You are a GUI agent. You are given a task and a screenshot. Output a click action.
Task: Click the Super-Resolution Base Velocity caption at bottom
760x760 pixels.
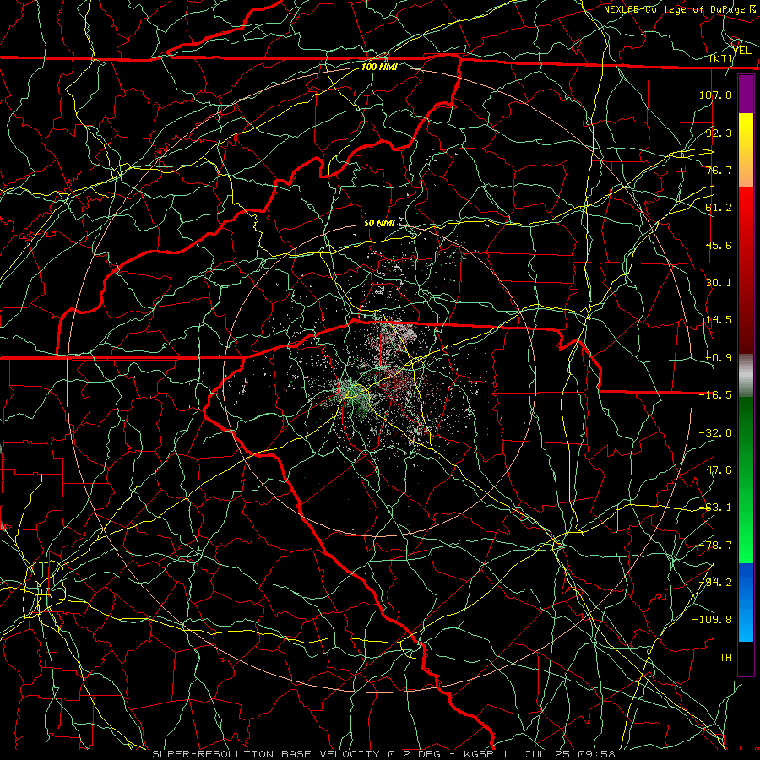383,754
